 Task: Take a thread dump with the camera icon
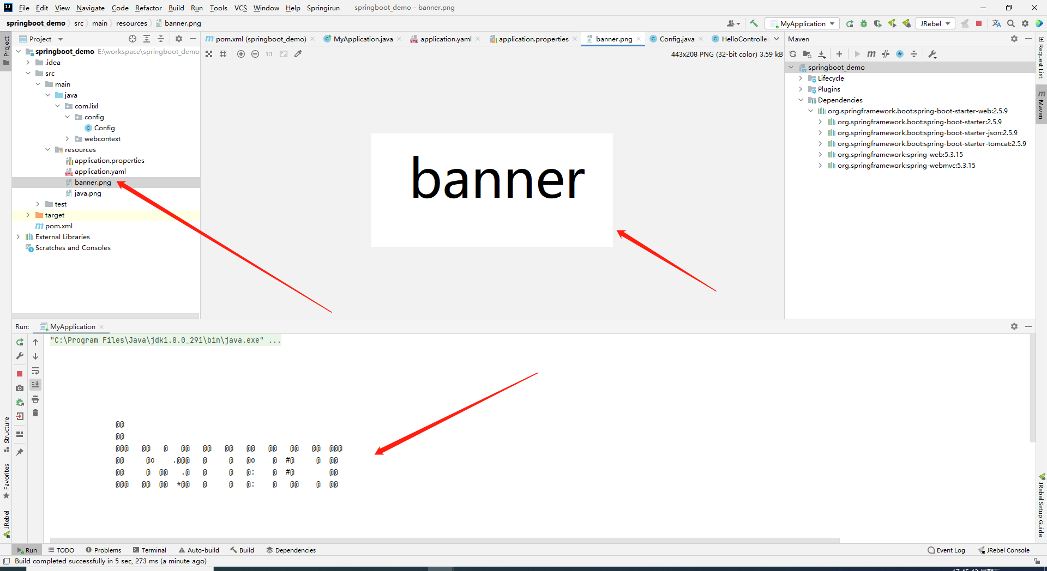pyautogui.click(x=20, y=388)
